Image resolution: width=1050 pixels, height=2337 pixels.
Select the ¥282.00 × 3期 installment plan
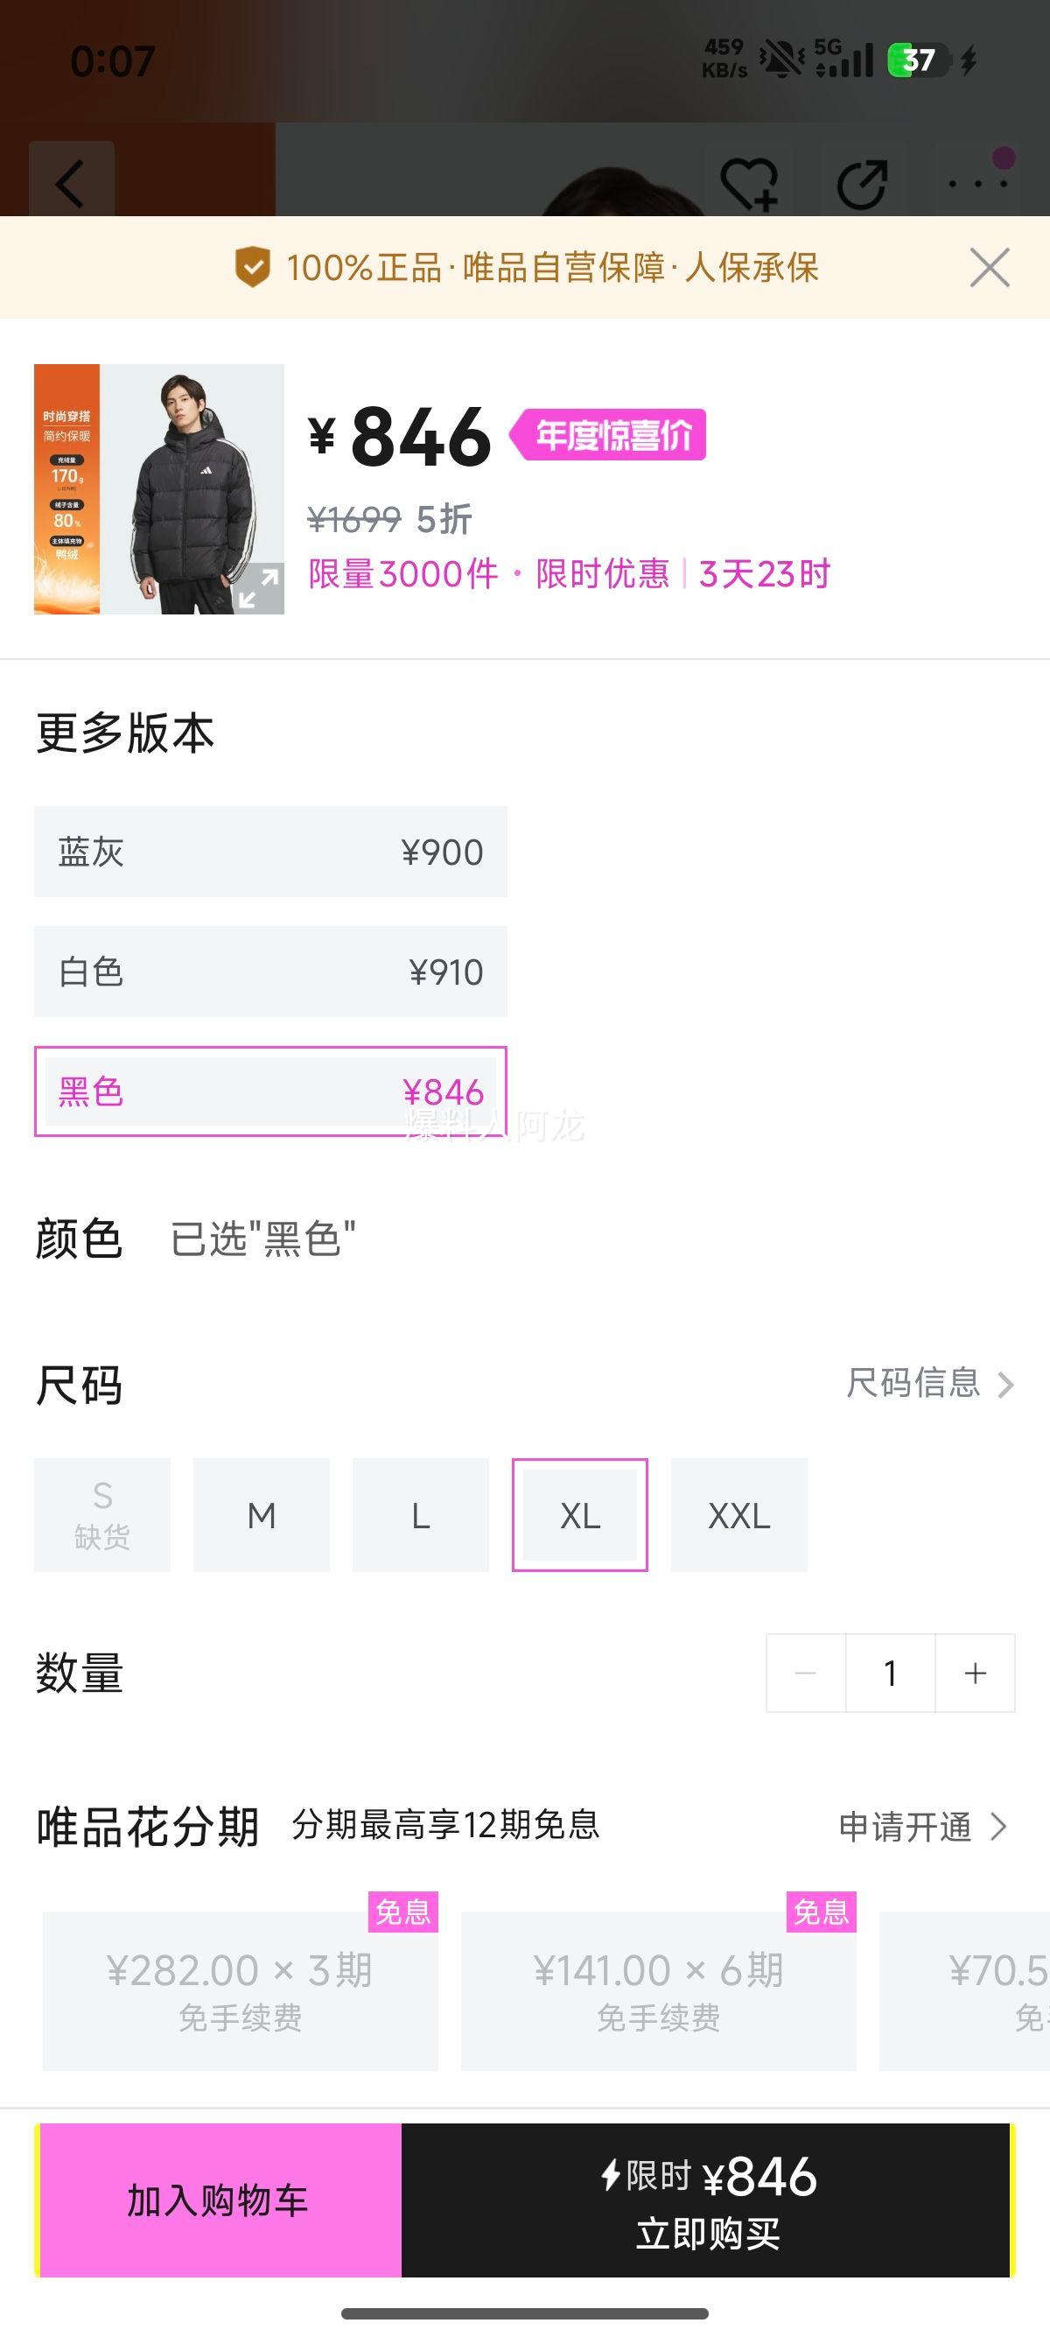point(241,1990)
